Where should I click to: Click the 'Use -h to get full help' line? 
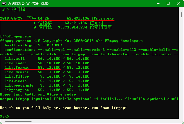63,108
